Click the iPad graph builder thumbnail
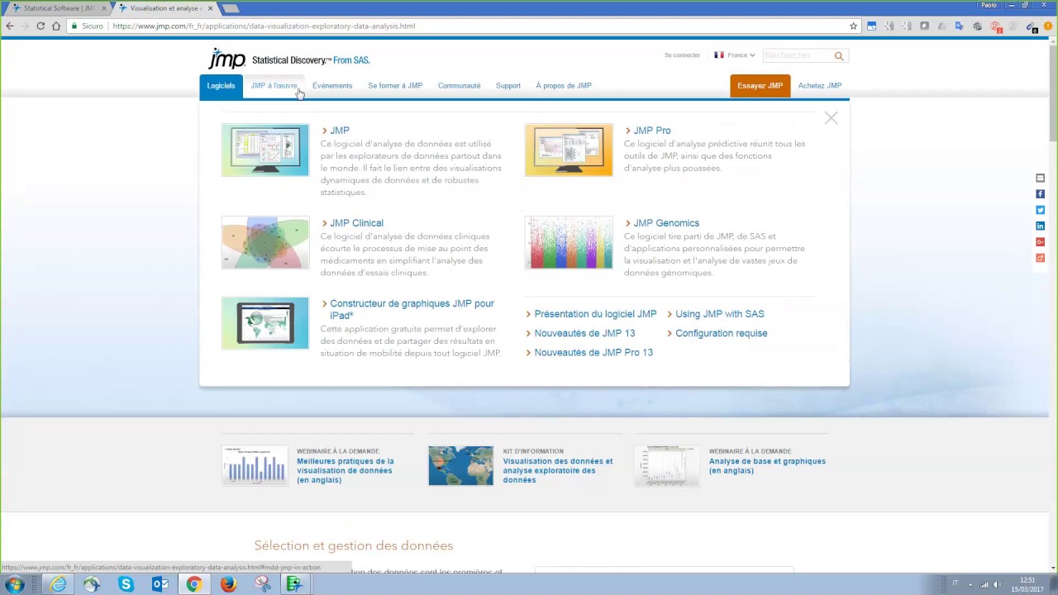 [265, 323]
